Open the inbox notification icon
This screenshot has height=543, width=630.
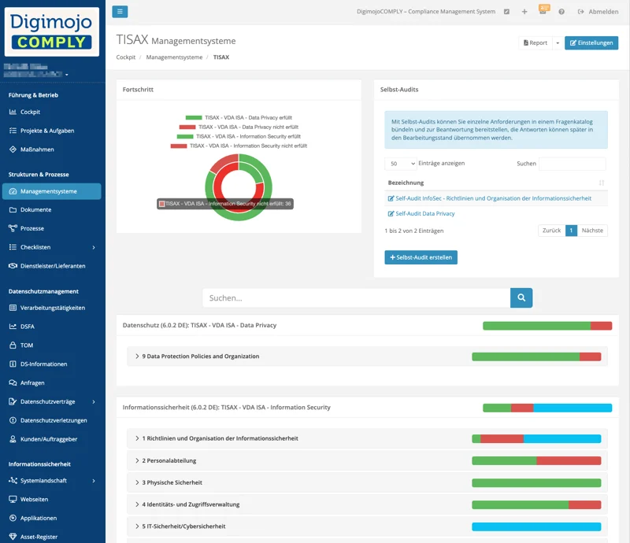543,10
